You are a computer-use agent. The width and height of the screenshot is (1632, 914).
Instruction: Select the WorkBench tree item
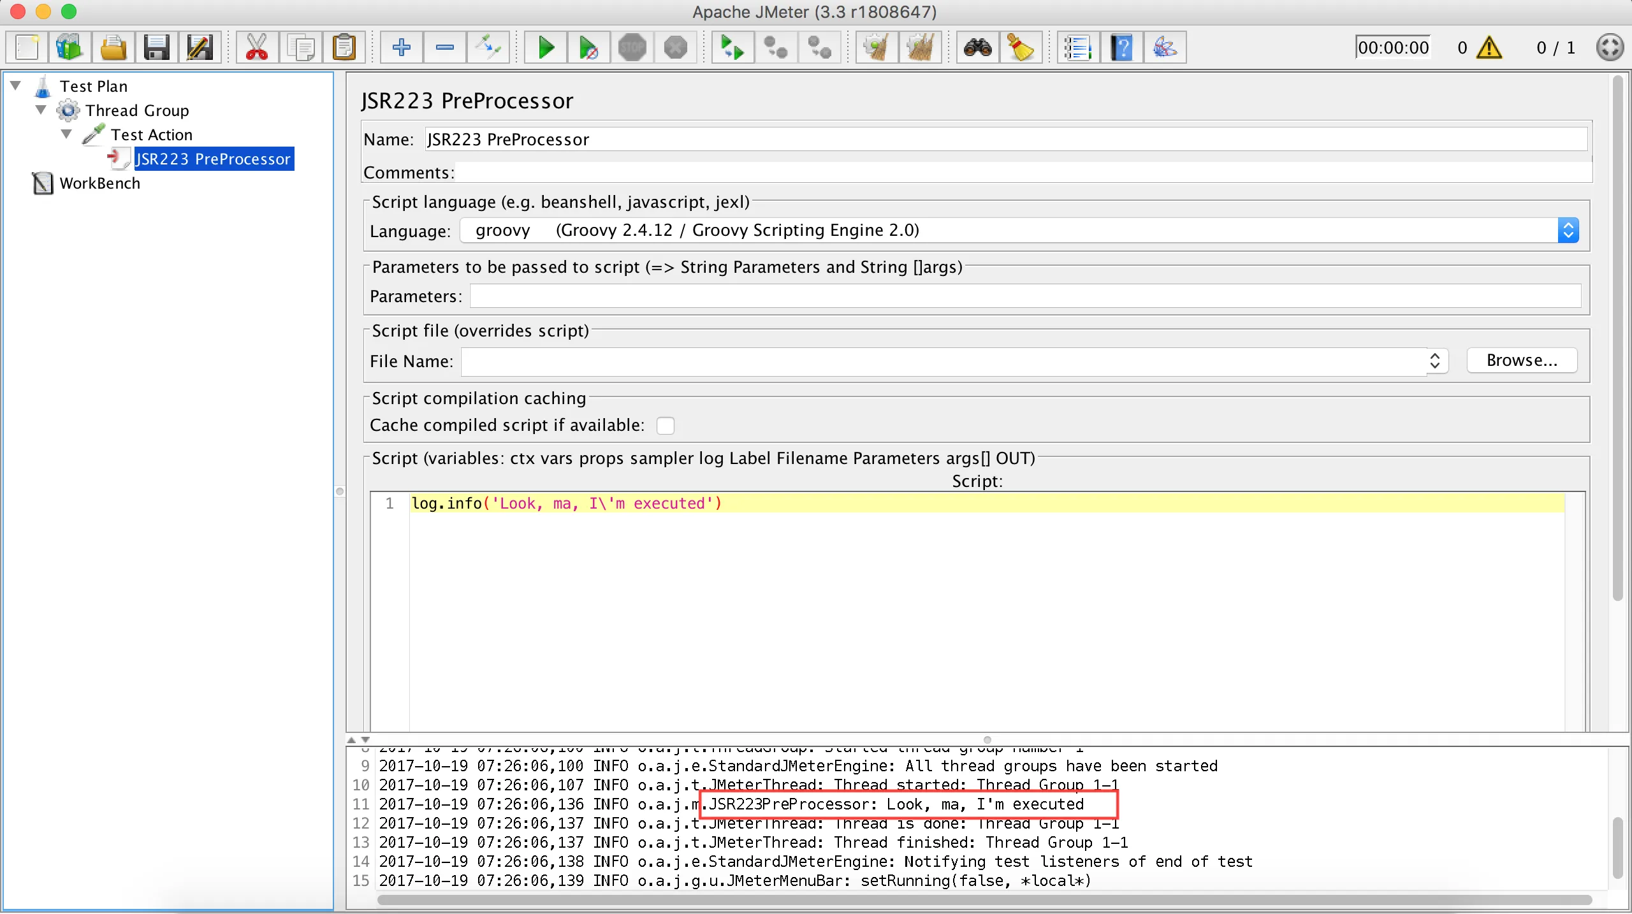pyautogui.click(x=99, y=183)
